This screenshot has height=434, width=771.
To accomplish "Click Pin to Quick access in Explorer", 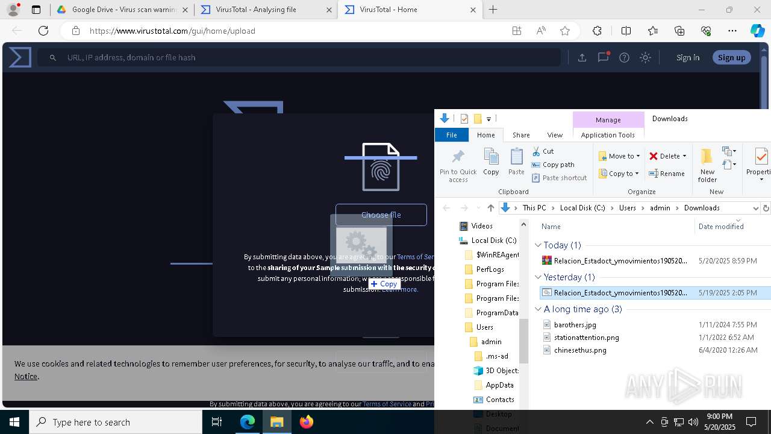I will click(x=458, y=165).
